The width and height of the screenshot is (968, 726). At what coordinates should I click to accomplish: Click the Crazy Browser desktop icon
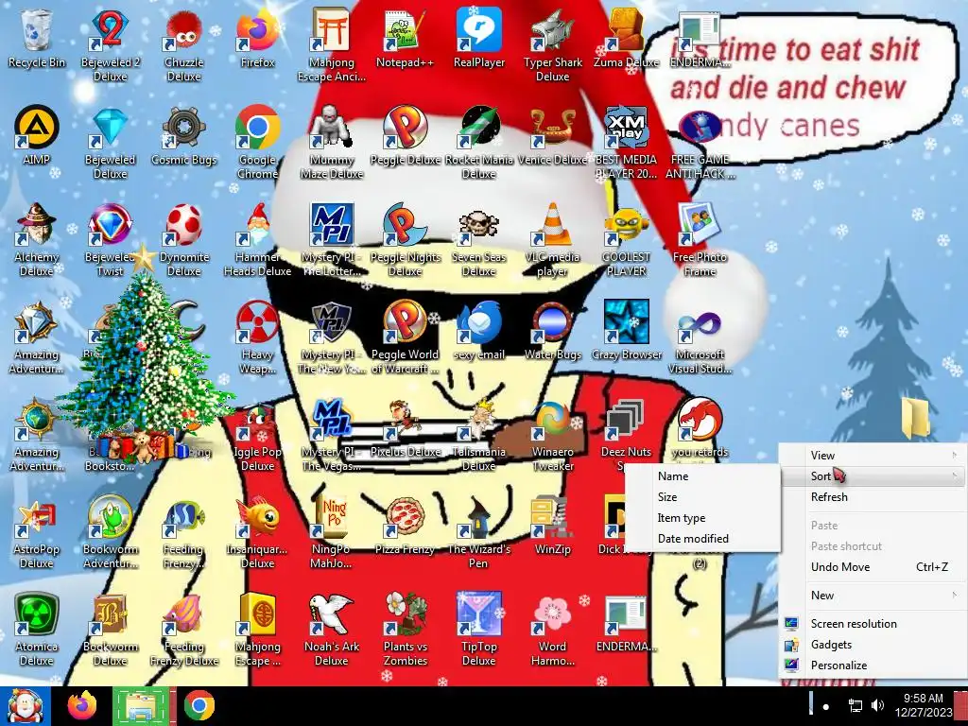tap(626, 331)
